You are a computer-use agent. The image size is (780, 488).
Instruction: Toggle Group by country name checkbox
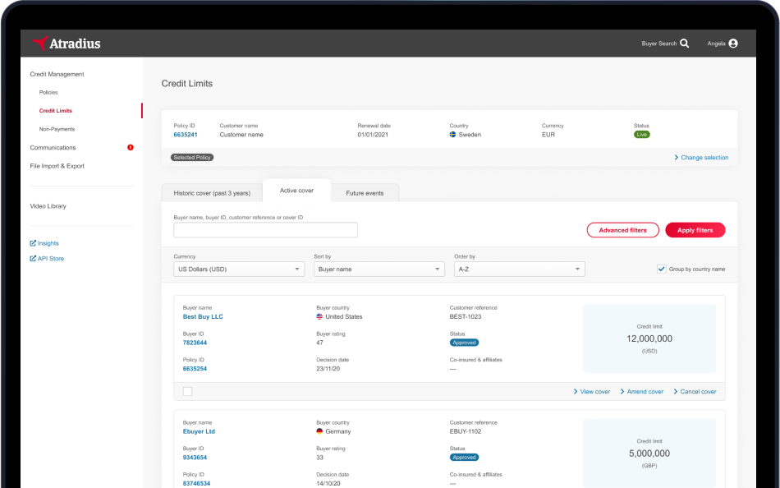(x=662, y=269)
